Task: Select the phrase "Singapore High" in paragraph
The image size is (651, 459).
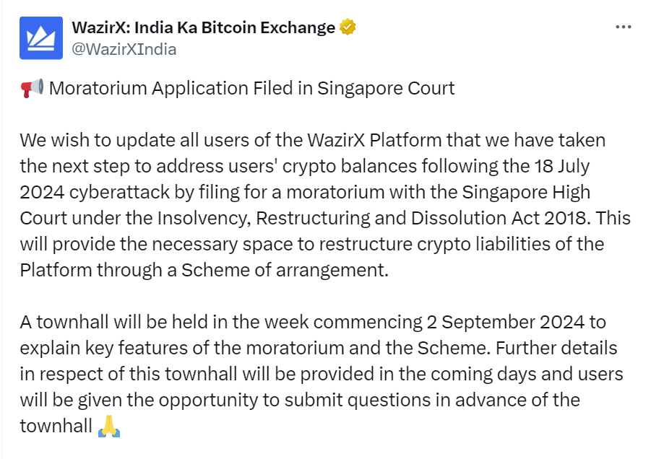Action: point(526,193)
